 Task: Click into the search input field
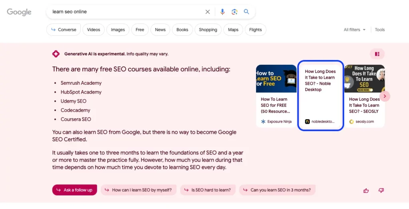[x=124, y=12]
